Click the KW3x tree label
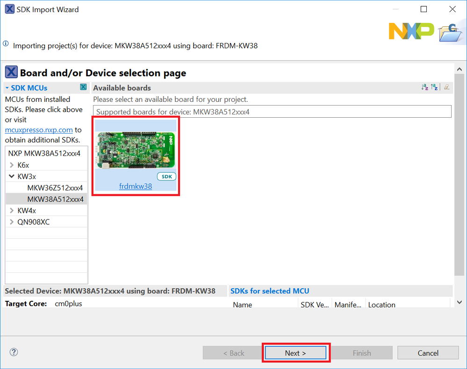467x369 pixels. pos(27,176)
